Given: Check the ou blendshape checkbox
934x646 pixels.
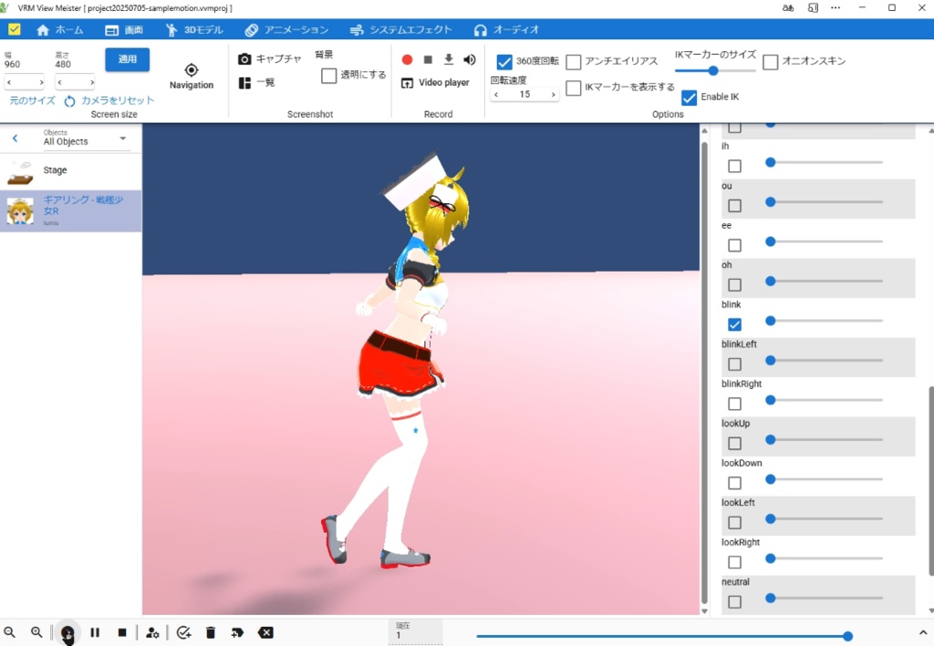Looking at the screenshot, I should pyautogui.click(x=735, y=206).
